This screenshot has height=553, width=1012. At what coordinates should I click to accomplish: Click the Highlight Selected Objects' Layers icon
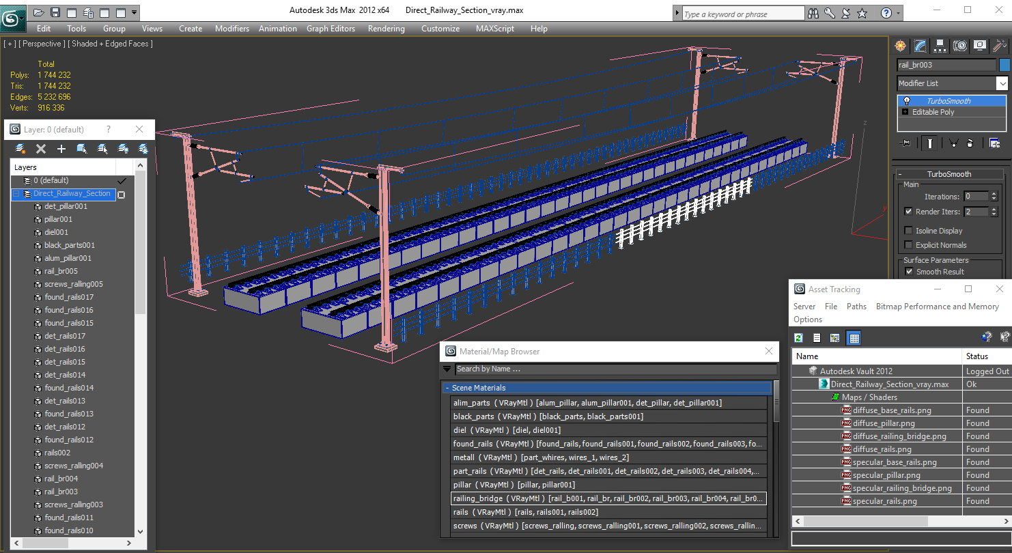[x=102, y=149]
